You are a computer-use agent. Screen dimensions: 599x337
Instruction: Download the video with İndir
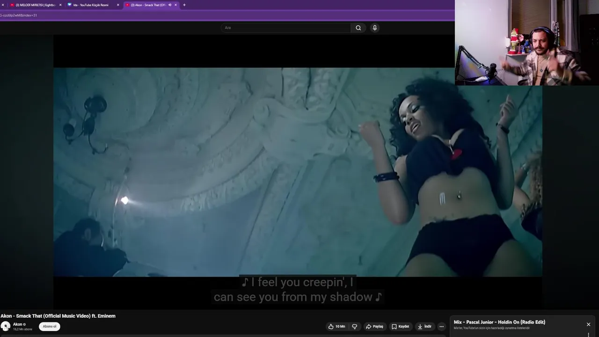point(424,327)
